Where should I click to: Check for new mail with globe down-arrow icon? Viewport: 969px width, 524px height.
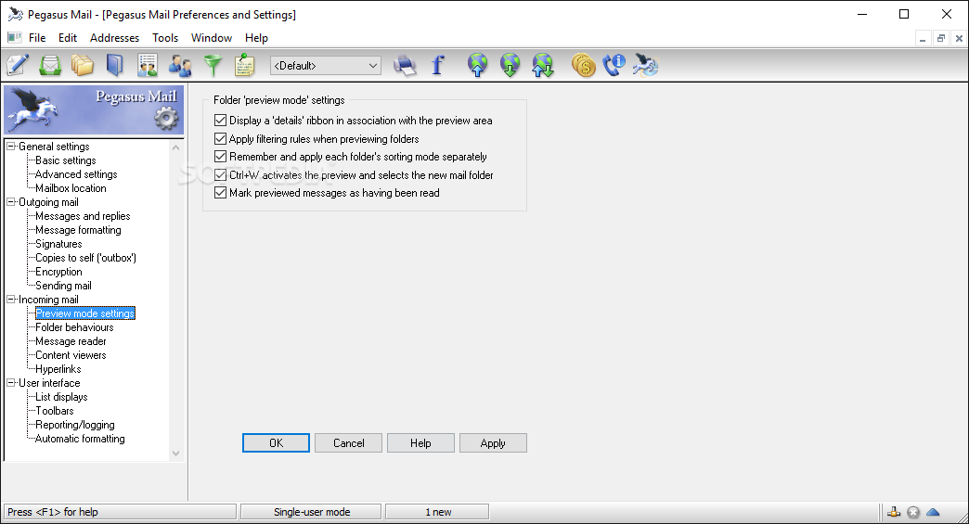coord(510,65)
